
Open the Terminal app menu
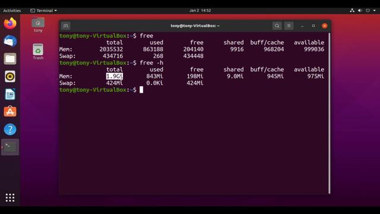43,11
